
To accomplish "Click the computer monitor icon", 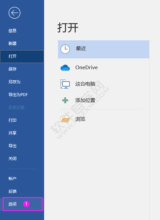I will point(65,84).
